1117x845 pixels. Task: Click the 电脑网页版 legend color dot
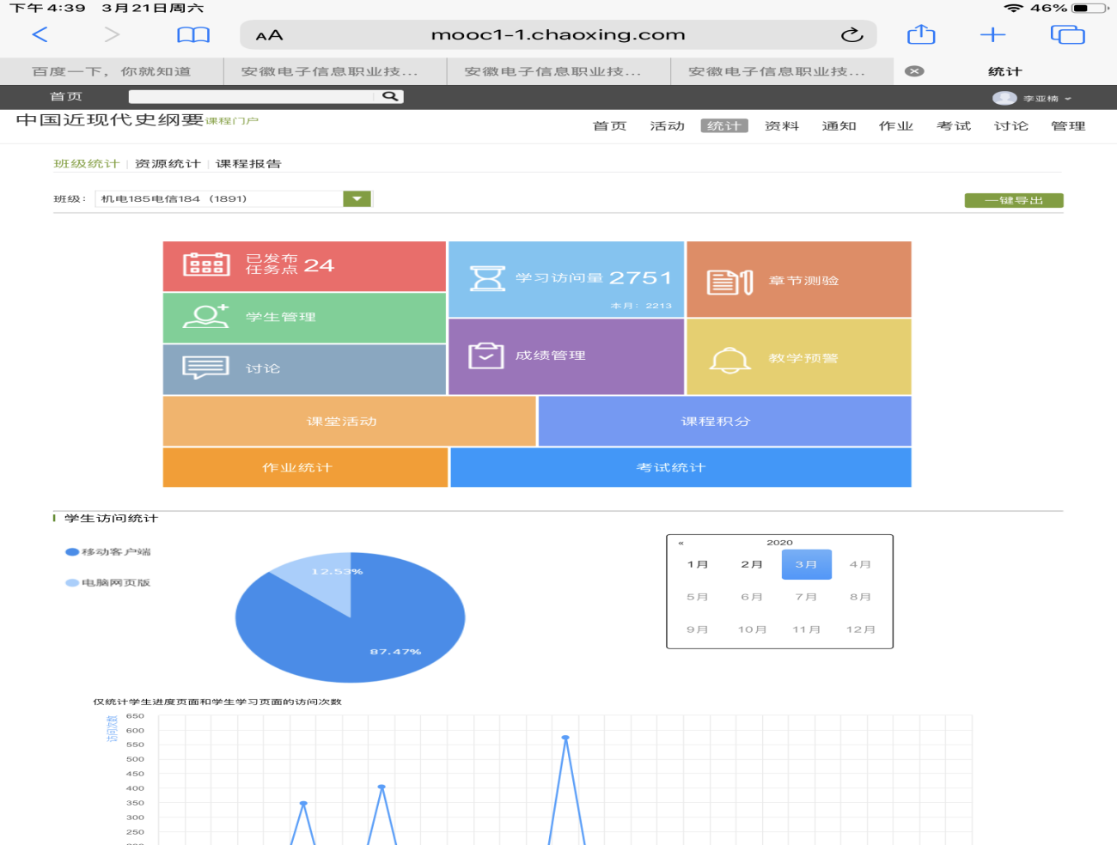pos(72,583)
